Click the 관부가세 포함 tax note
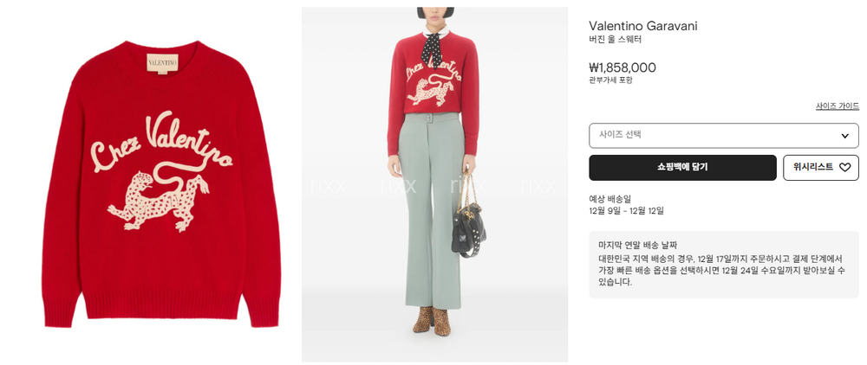The height and width of the screenshot is (365, 867). tap(610, 80)
